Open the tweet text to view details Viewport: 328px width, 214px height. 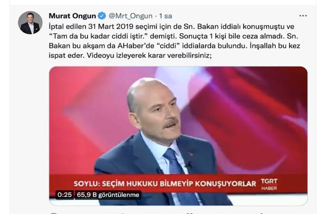174,41
